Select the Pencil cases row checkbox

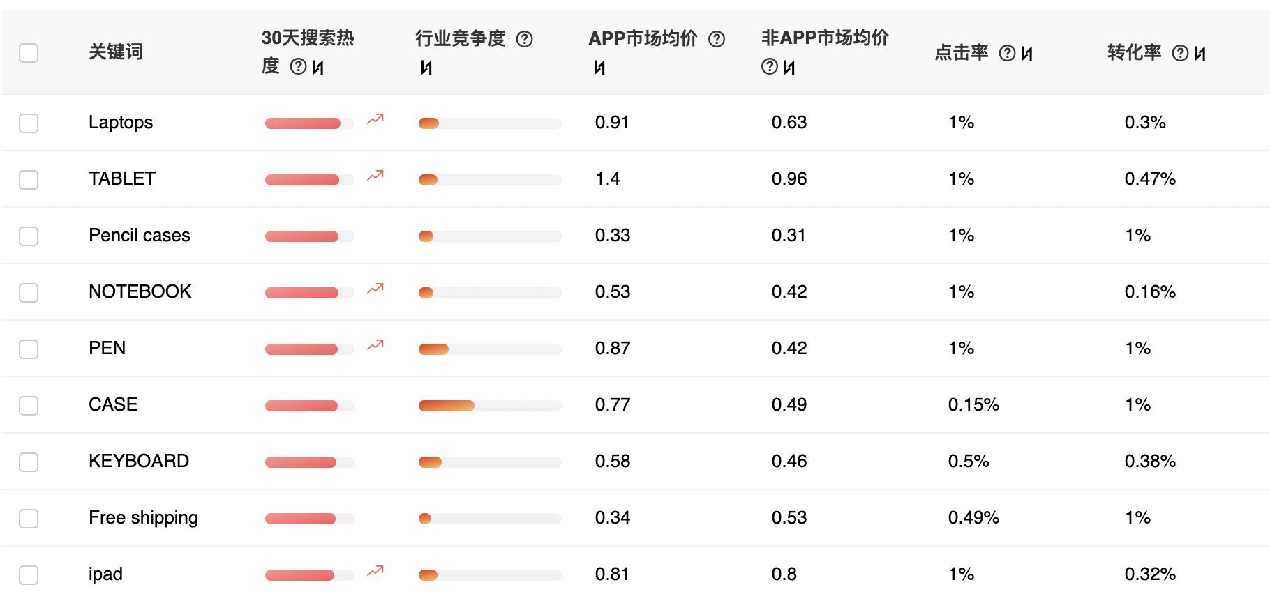(29, 236)
